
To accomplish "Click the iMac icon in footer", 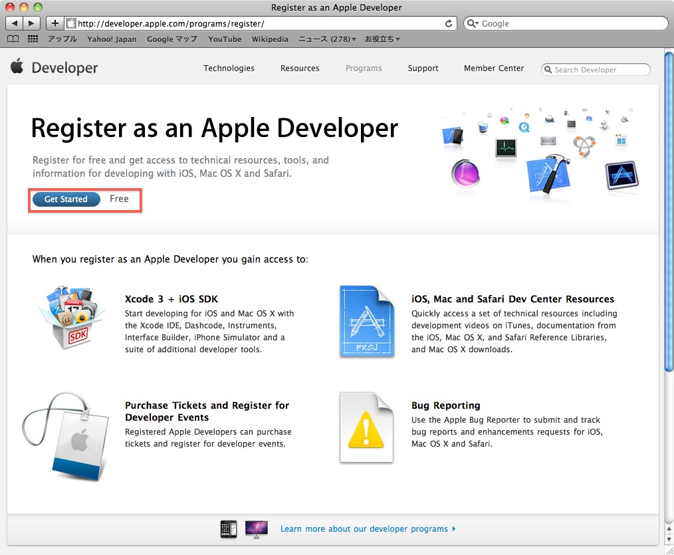I will pos(256,529).
